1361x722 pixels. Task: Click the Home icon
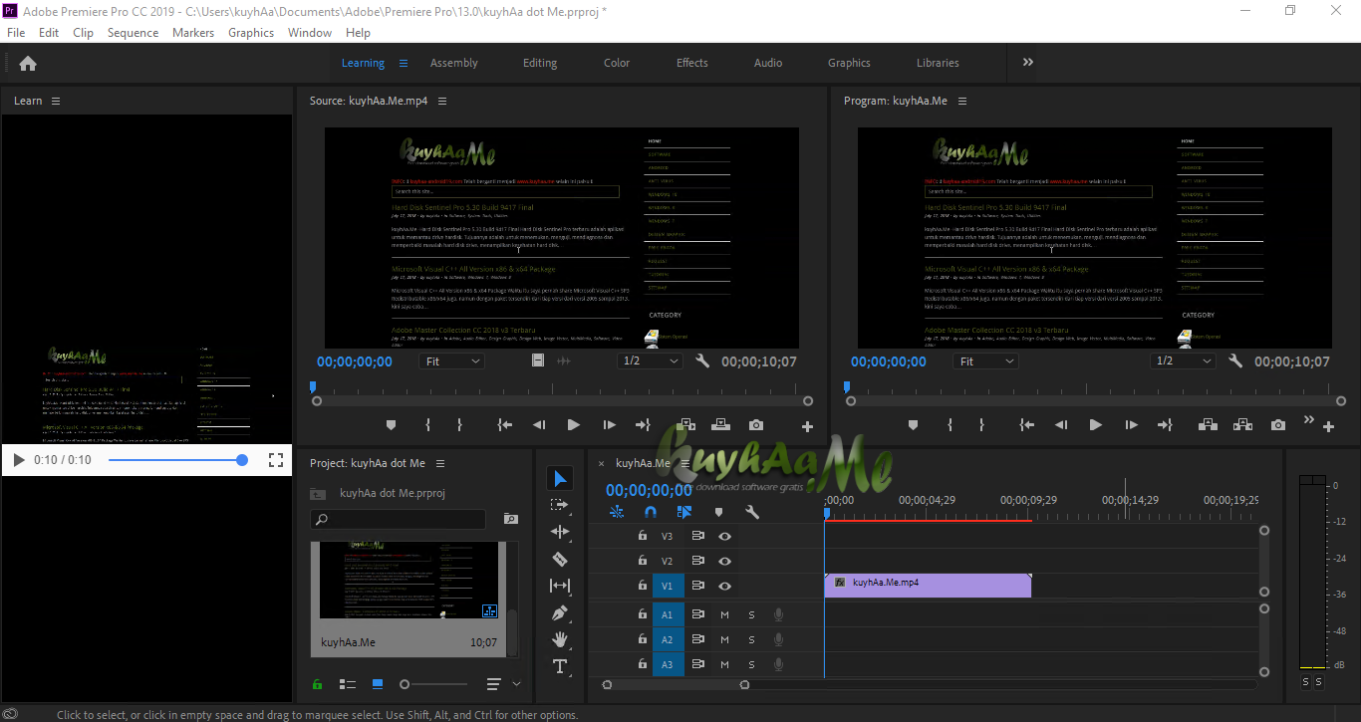tap(28, 63)
